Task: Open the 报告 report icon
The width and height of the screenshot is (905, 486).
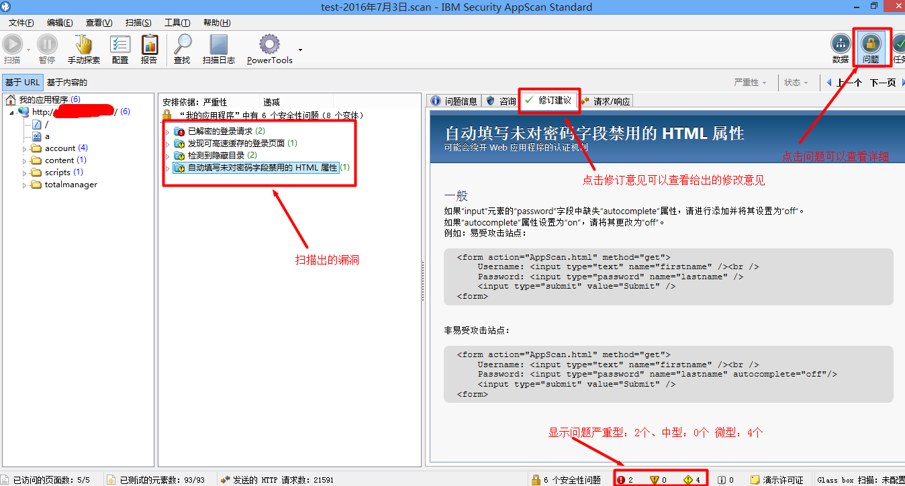Action: [149, 44]
